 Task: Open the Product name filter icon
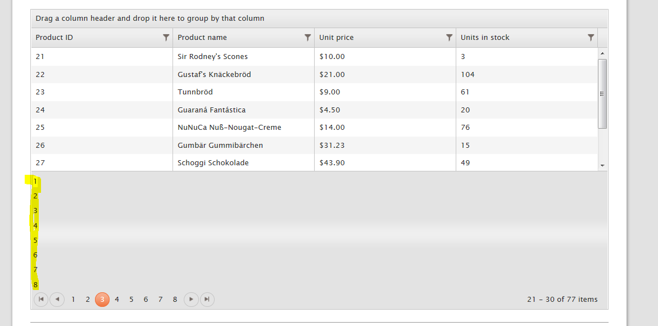[307, 38]
